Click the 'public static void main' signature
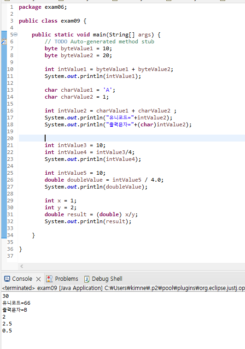245x349 pixels. point(96,35)
